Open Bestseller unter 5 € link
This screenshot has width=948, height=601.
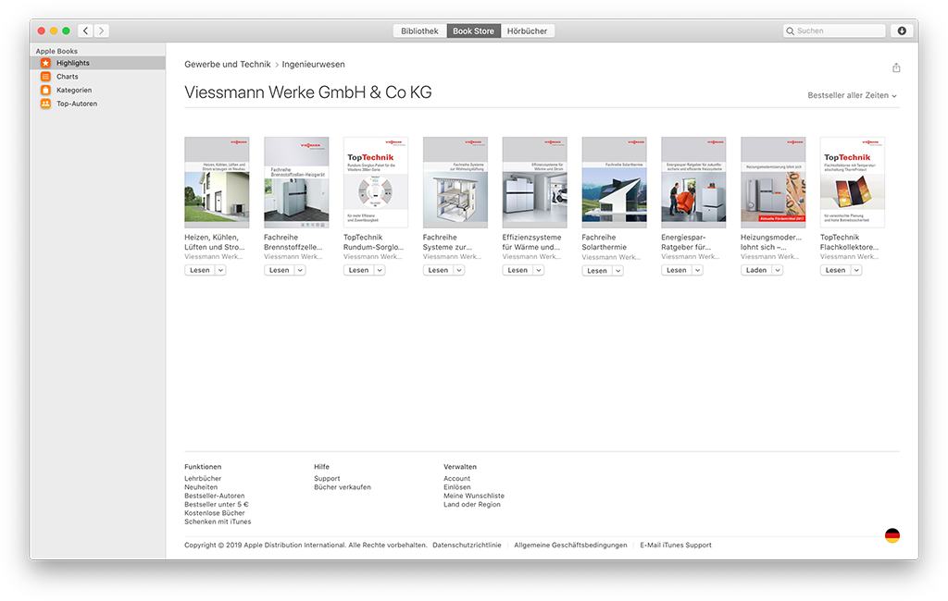[217, 504]
